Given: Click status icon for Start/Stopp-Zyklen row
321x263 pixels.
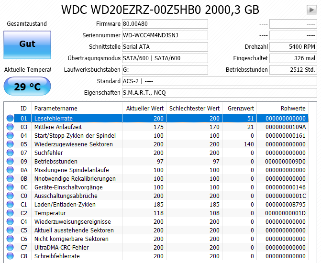Looking at the screenshot, I should [x=10, y=135].
